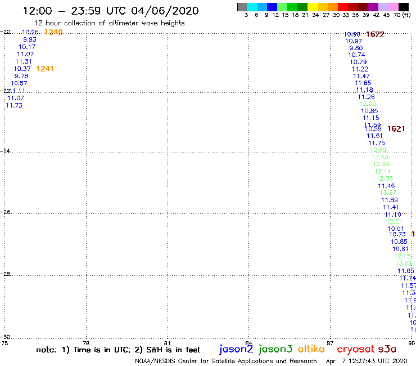Viewport: 416px width, 366px height.
Task: Select the altika satellite legend label
Action: click(x=311, y=349)
